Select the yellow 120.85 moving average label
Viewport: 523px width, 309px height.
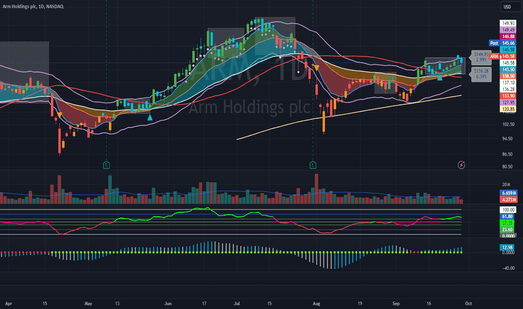(508, 109)
